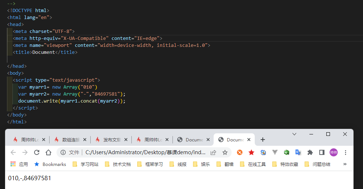Image resolution: width=363 pixels, height=189 pixels.
Task: Open the 线报 bookmark folder
Action: coord(178,164)
